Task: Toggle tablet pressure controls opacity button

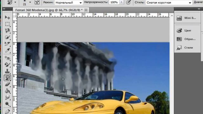Action: [128, 2]
